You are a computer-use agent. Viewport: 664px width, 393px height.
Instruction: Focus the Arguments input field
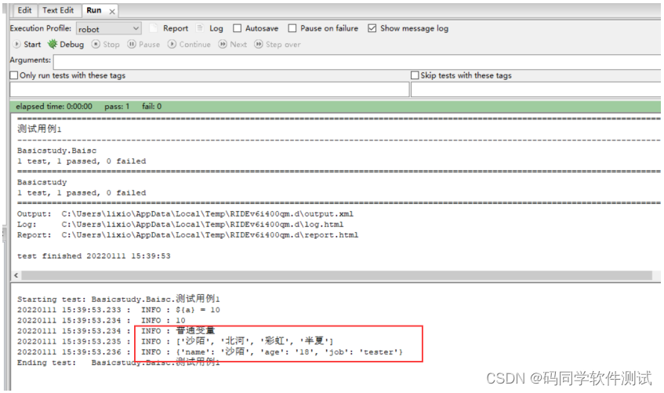click(357, 62)
